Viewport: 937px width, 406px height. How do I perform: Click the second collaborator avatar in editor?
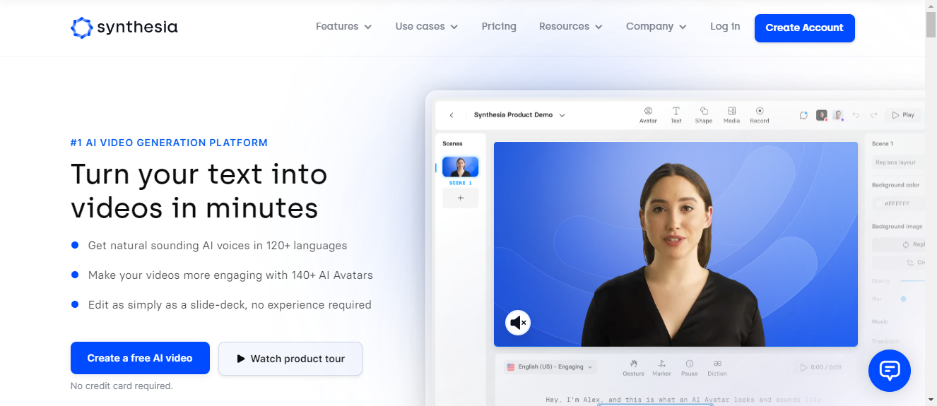click(838, 115)
